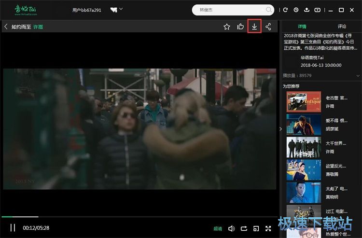
Task: Mute audio with the speaker icon
Action: [x=231, y=228]
